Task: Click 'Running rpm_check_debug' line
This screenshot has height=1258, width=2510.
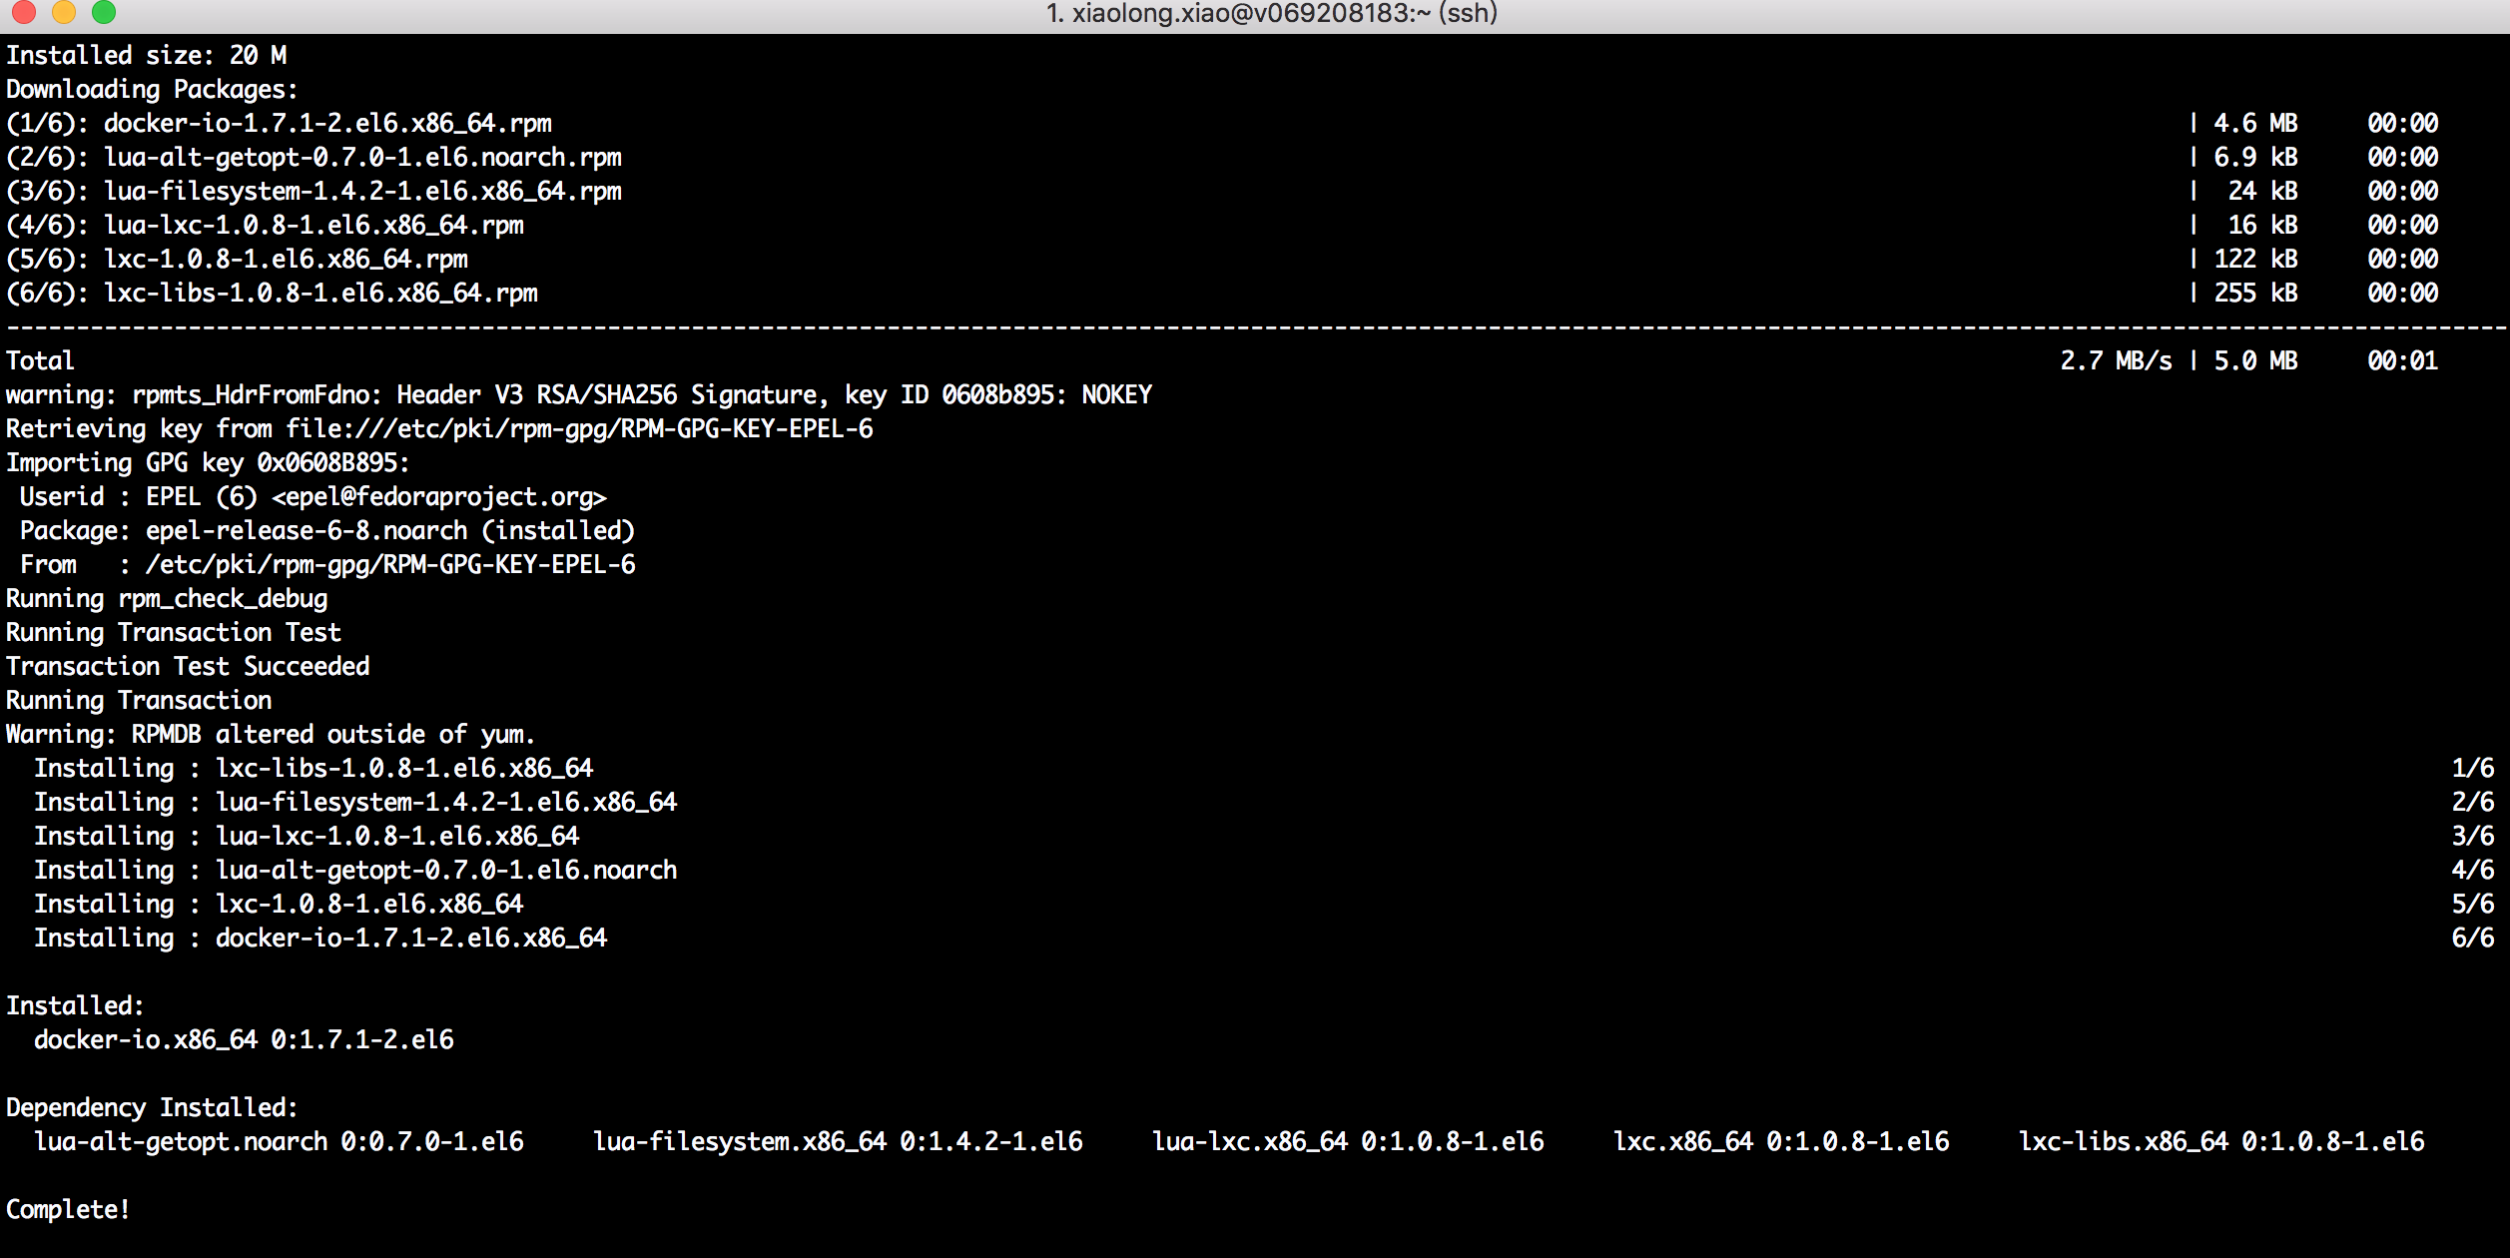Action: 167,599
